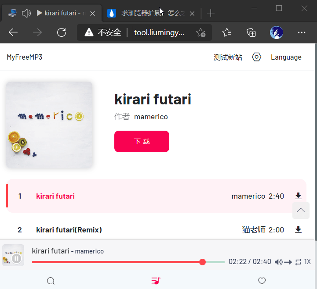Click the not-secure warning triangle icon
This screenshot has width=317, height=289.
pos(89,32)
